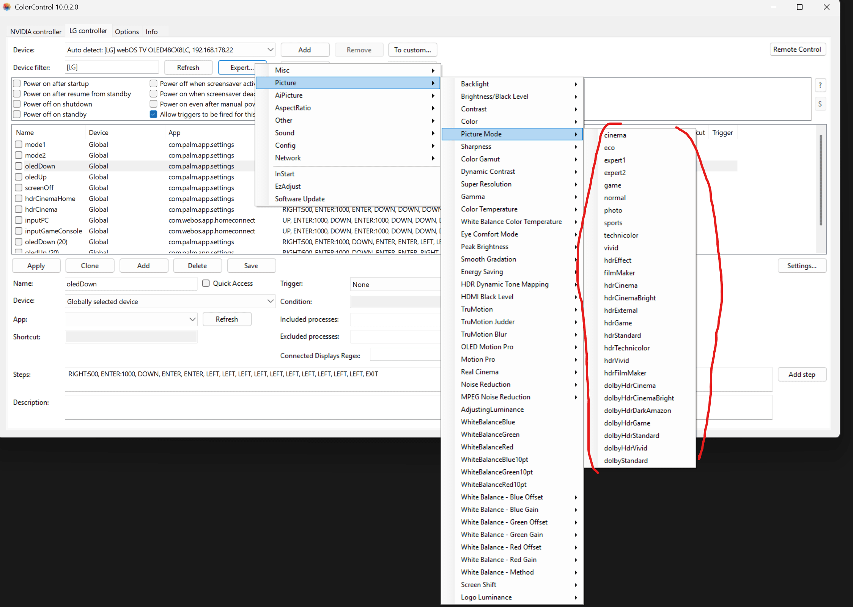Select cinema picture mode
853x607 pixels.
coord(640,135)
